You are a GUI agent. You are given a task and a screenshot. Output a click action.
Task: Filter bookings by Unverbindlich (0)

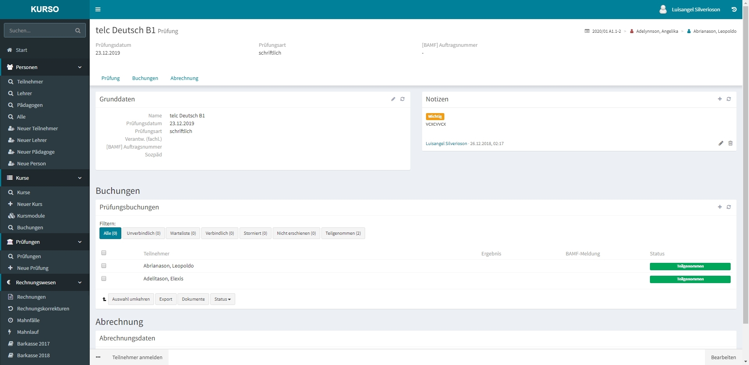tap(144, 233)
